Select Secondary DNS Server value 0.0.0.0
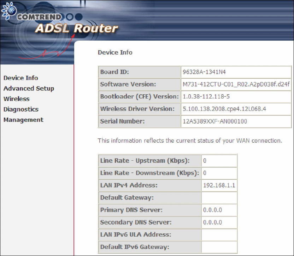The width and height of the screenshot is (294, 256). click(213, 222)
